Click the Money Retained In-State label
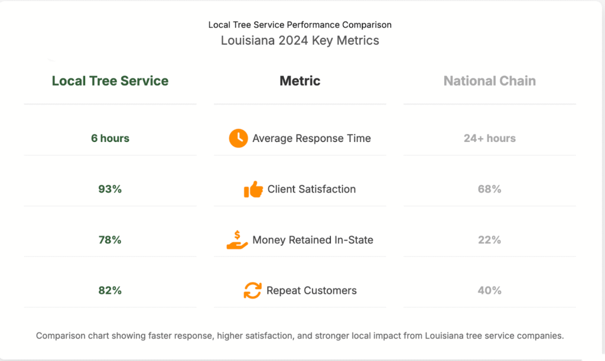Viewport: 605px width, 361px height. tap(313, 240)
